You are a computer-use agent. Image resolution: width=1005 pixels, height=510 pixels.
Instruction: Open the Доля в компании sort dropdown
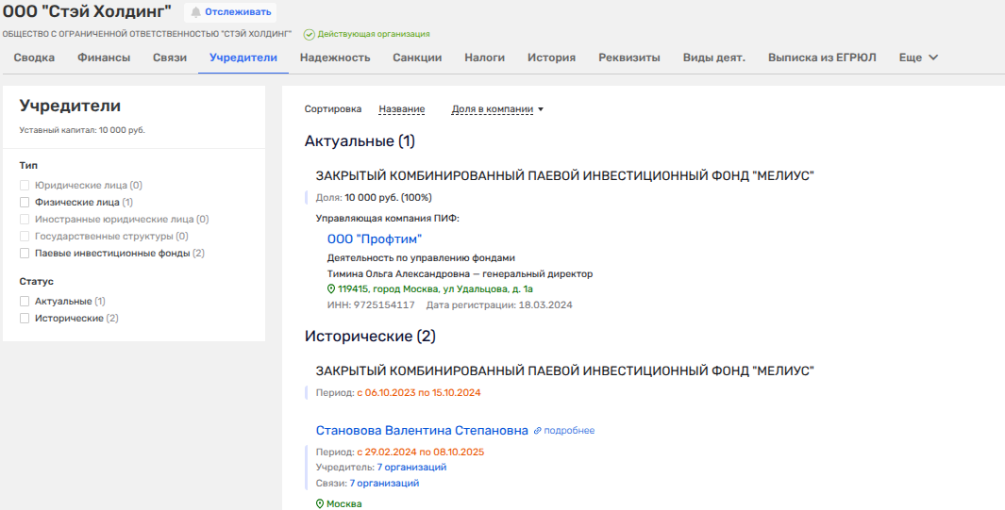tap(497, 109)
